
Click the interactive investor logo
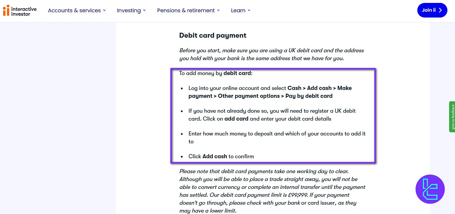point(19,10)
